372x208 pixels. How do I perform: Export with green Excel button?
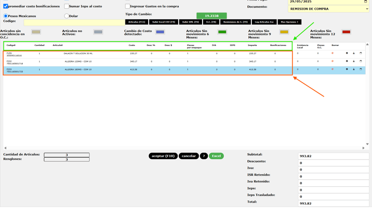click(x=216, y=156)
